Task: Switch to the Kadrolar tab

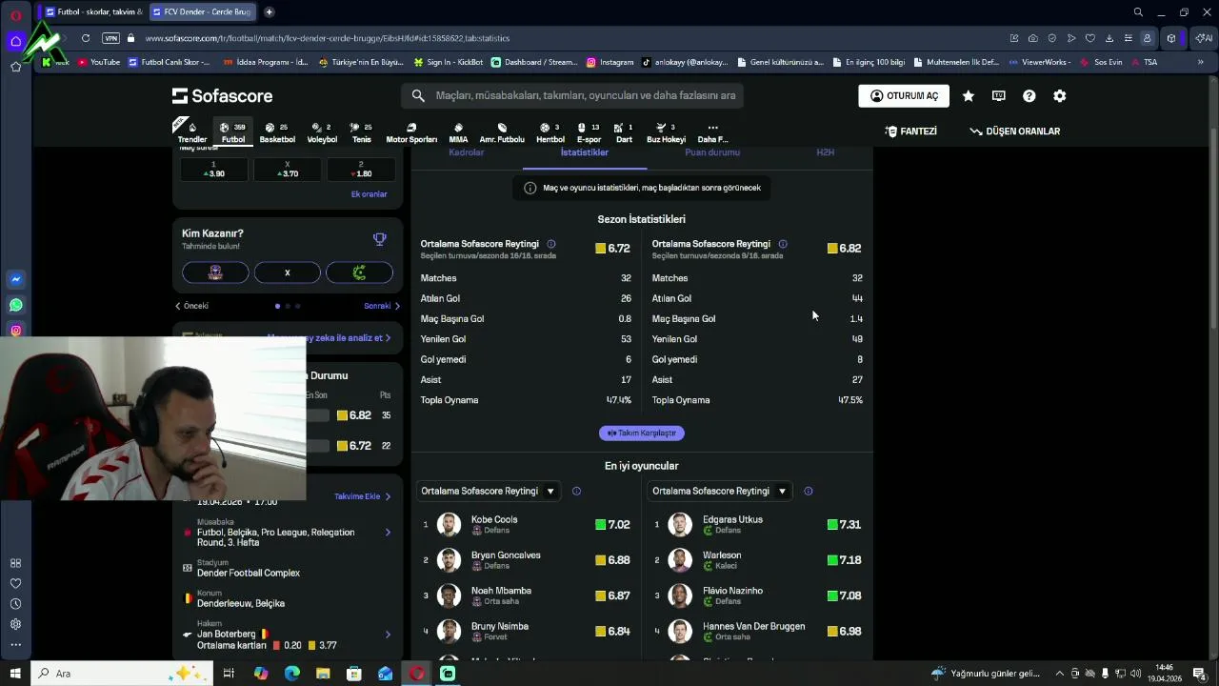Action: tap(467, 152)
